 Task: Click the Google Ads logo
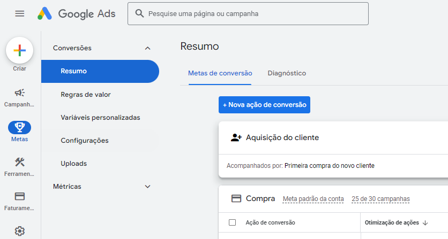pos(76,14)
